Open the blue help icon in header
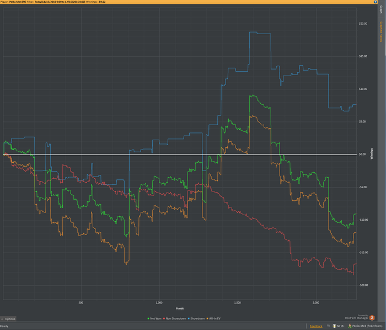 [x=375, y=2]
